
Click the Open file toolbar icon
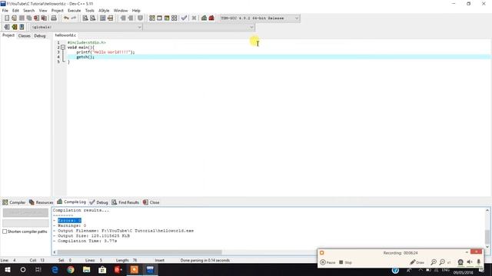(x=14, y=18)
